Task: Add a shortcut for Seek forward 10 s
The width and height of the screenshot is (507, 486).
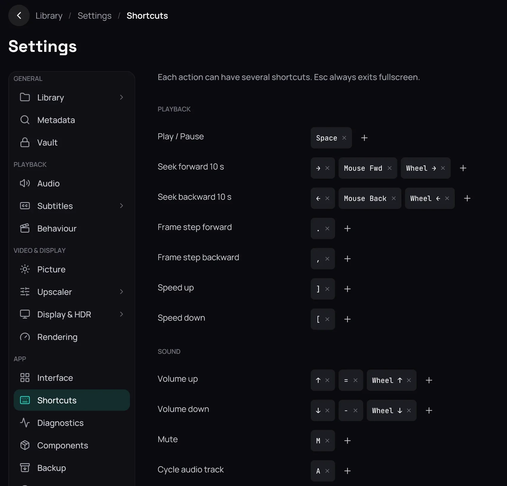Action: coord(463,168)
